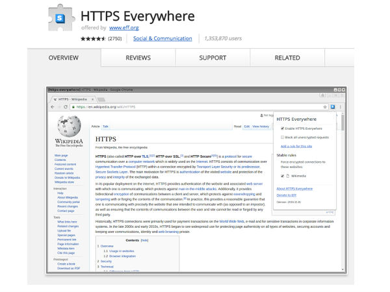Toggle the Wikimedia stable rule checkbox
Viewport: 390px width, 292px height.
click(282, 176)
